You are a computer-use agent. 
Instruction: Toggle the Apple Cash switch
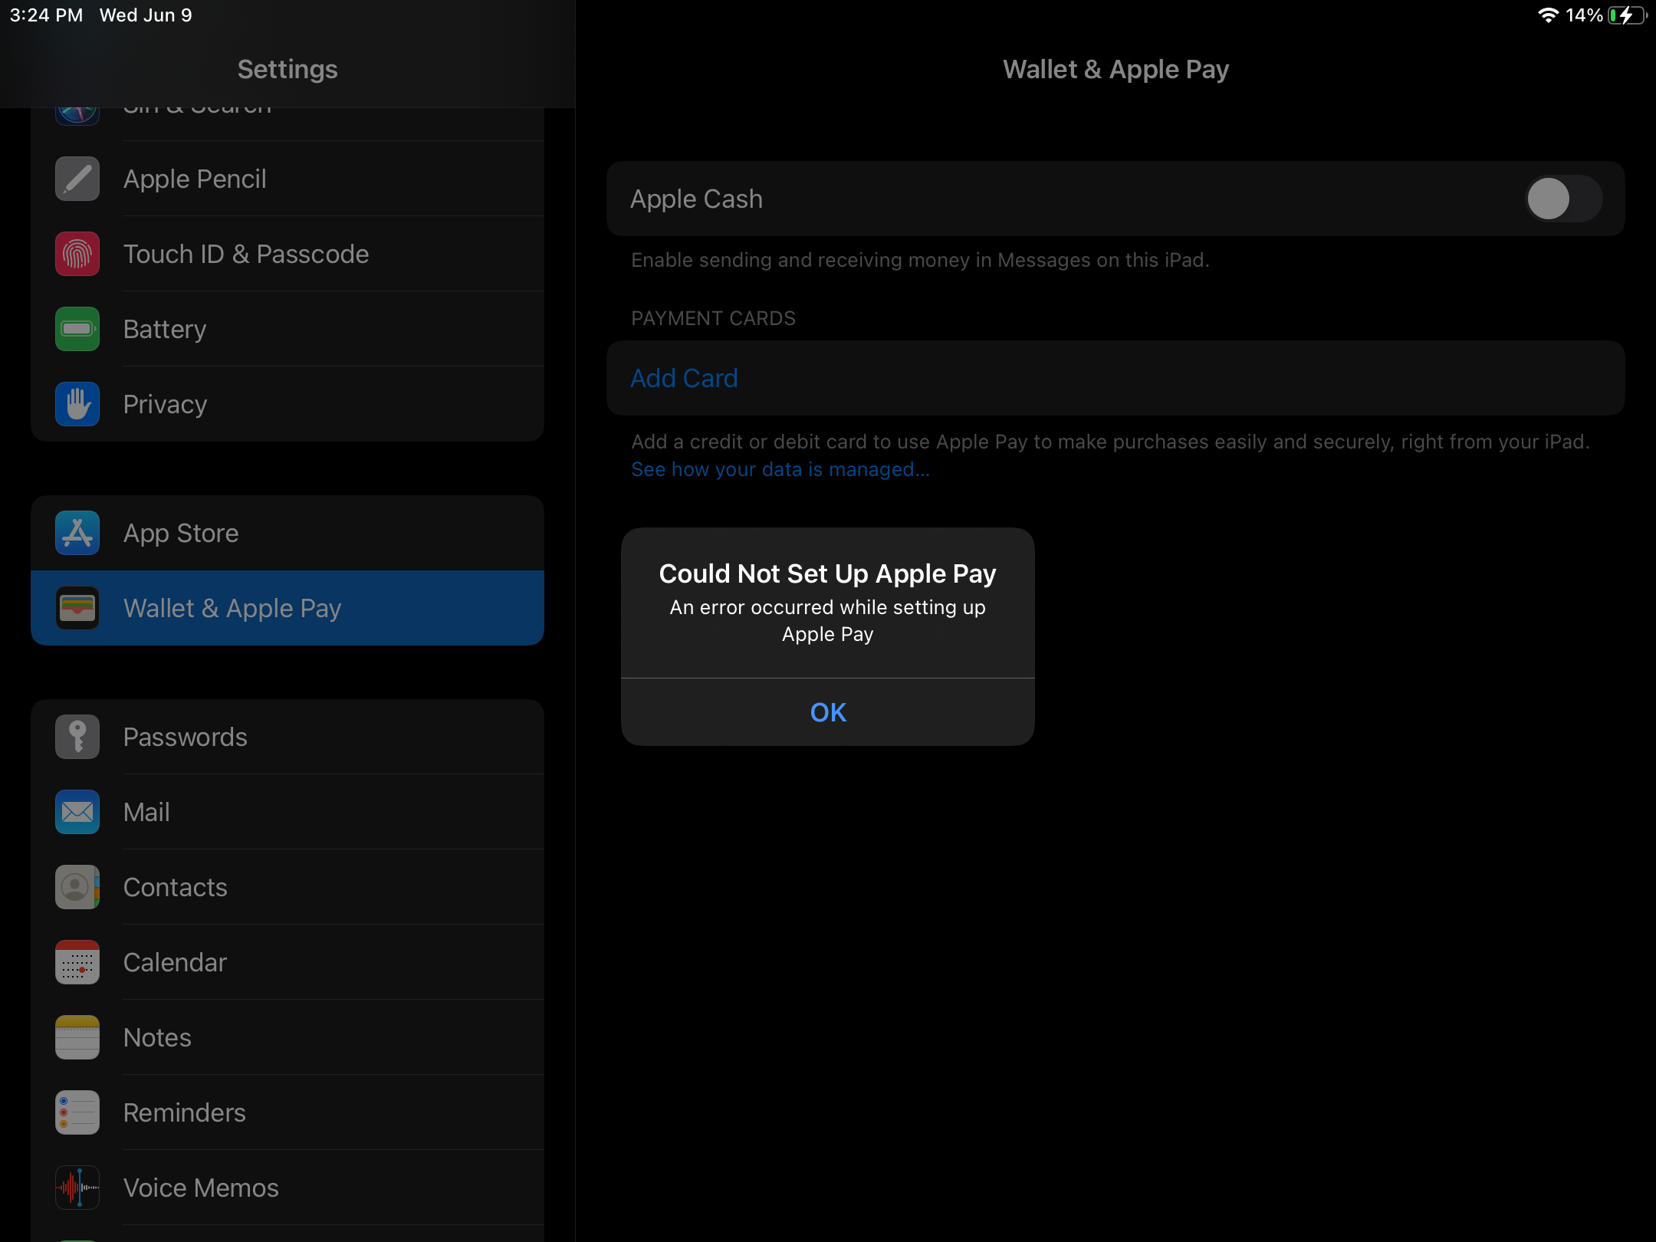point(1562,199)
